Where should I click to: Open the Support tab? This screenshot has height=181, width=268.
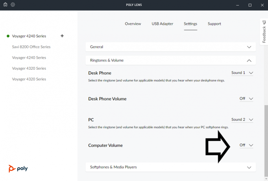point(214,24)
